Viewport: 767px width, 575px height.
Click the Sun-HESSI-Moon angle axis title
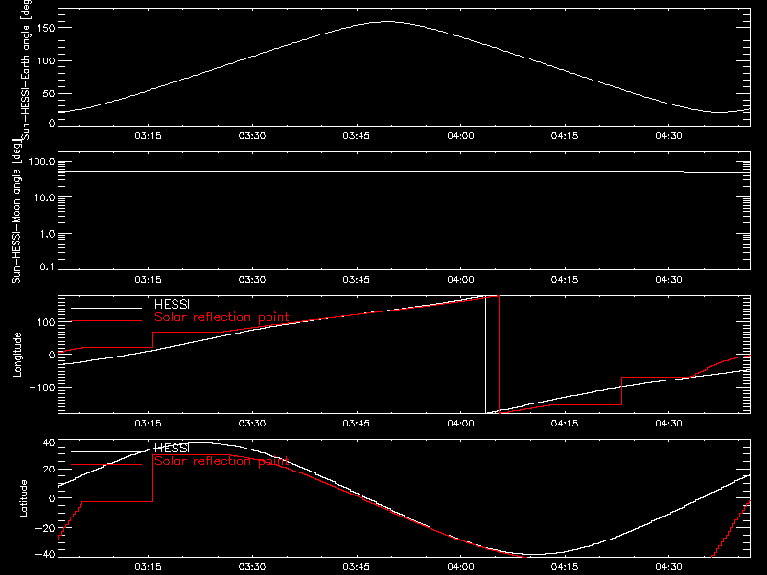16,211
